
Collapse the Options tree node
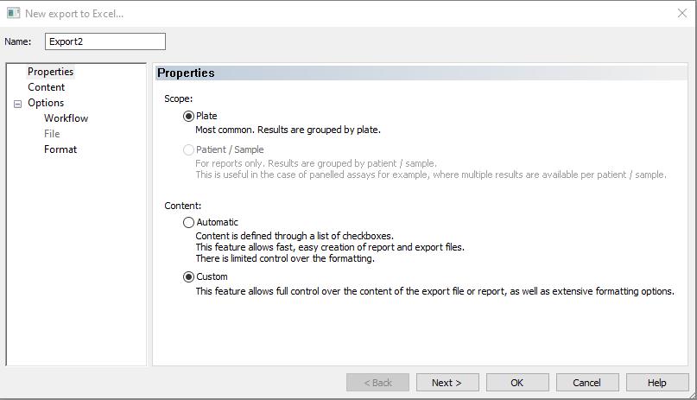[18, 104]
